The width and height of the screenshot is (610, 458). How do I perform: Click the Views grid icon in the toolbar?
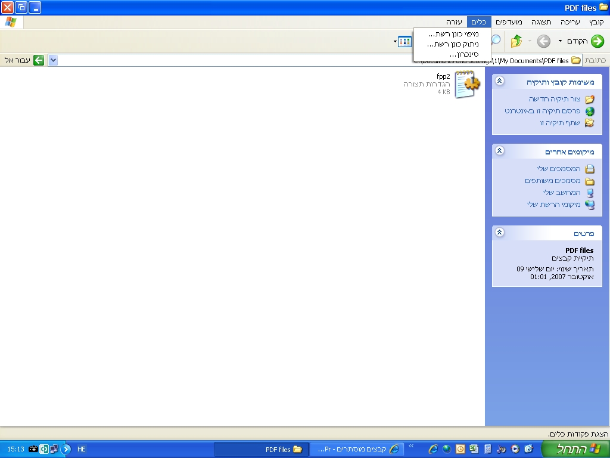404,41
